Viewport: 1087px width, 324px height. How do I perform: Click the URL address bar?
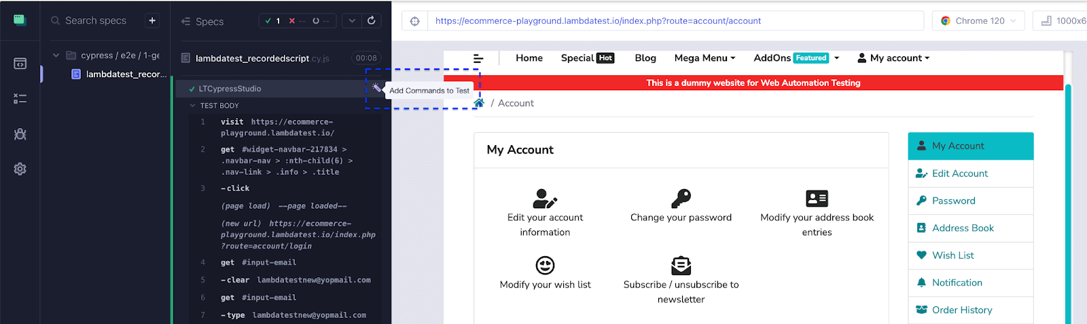[x=675, y=21]
